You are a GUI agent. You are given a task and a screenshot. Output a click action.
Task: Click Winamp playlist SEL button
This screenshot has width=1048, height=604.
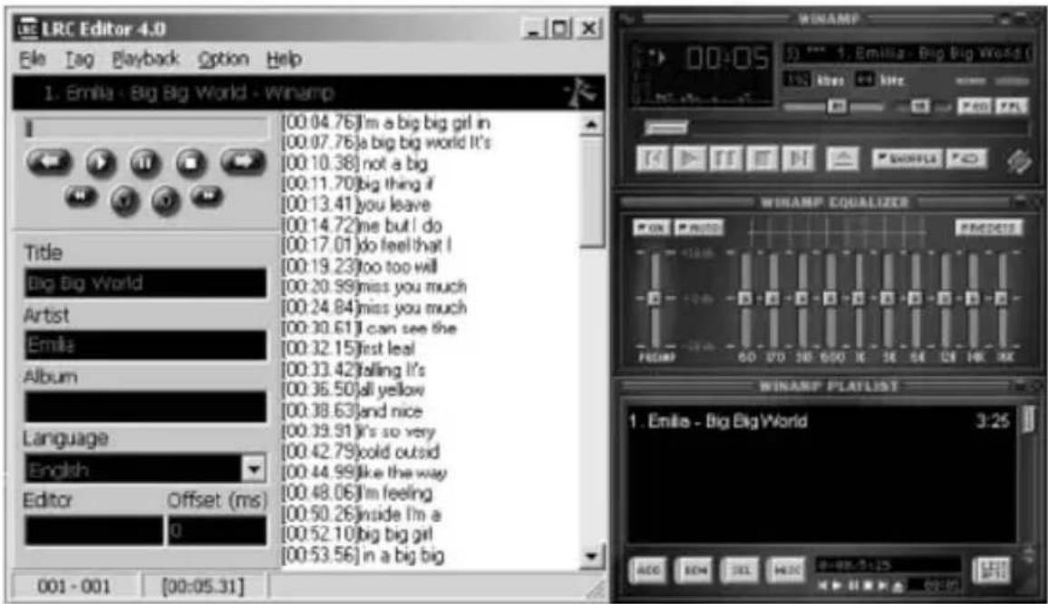[741, 570]
